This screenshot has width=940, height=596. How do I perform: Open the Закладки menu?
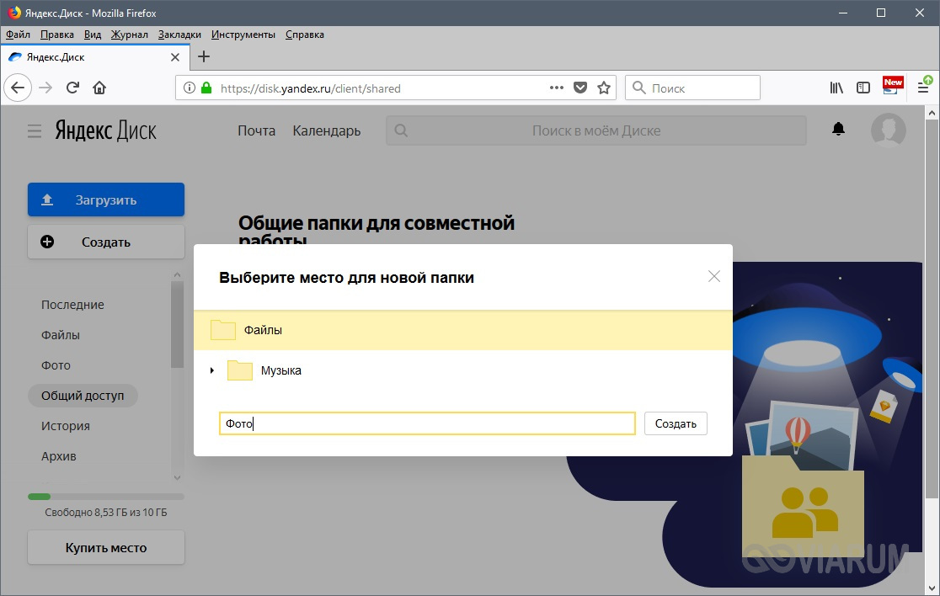pyautogui.click(x=180, y=35)
